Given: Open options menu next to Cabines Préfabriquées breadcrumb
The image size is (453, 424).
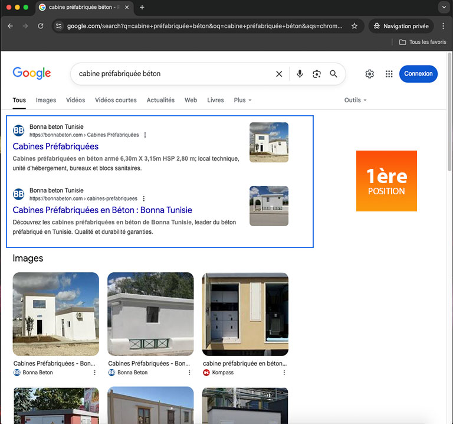Looking at the screenshot, I should coord(145,135).
